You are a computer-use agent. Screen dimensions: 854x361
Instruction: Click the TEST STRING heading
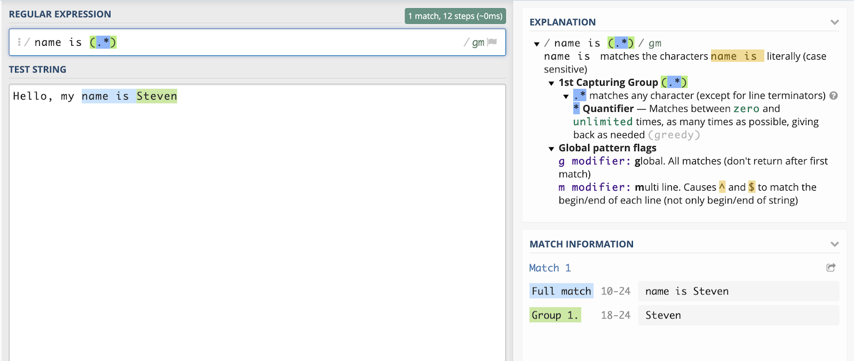point(37,70)
